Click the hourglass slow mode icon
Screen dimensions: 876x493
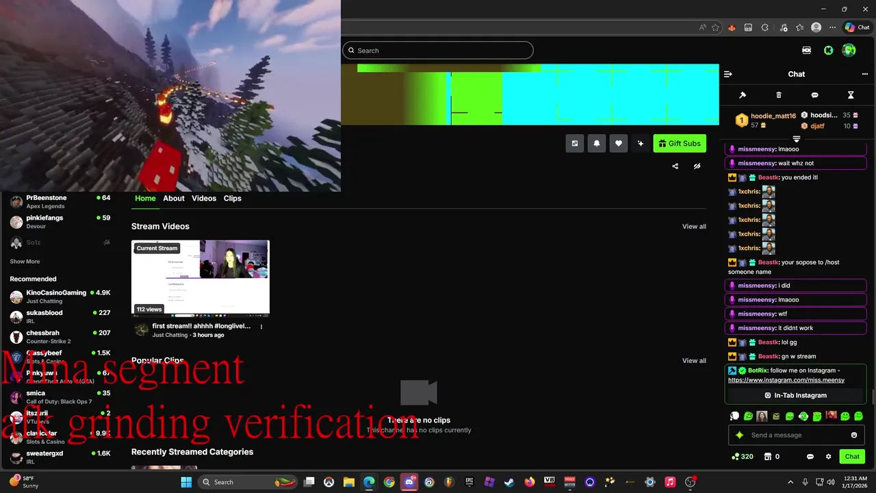(x=851, y=95)
